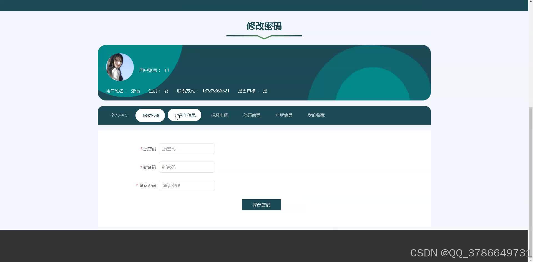533x262 pixels.
Task: Click the 是否审核 status 是
Action: 265,91
